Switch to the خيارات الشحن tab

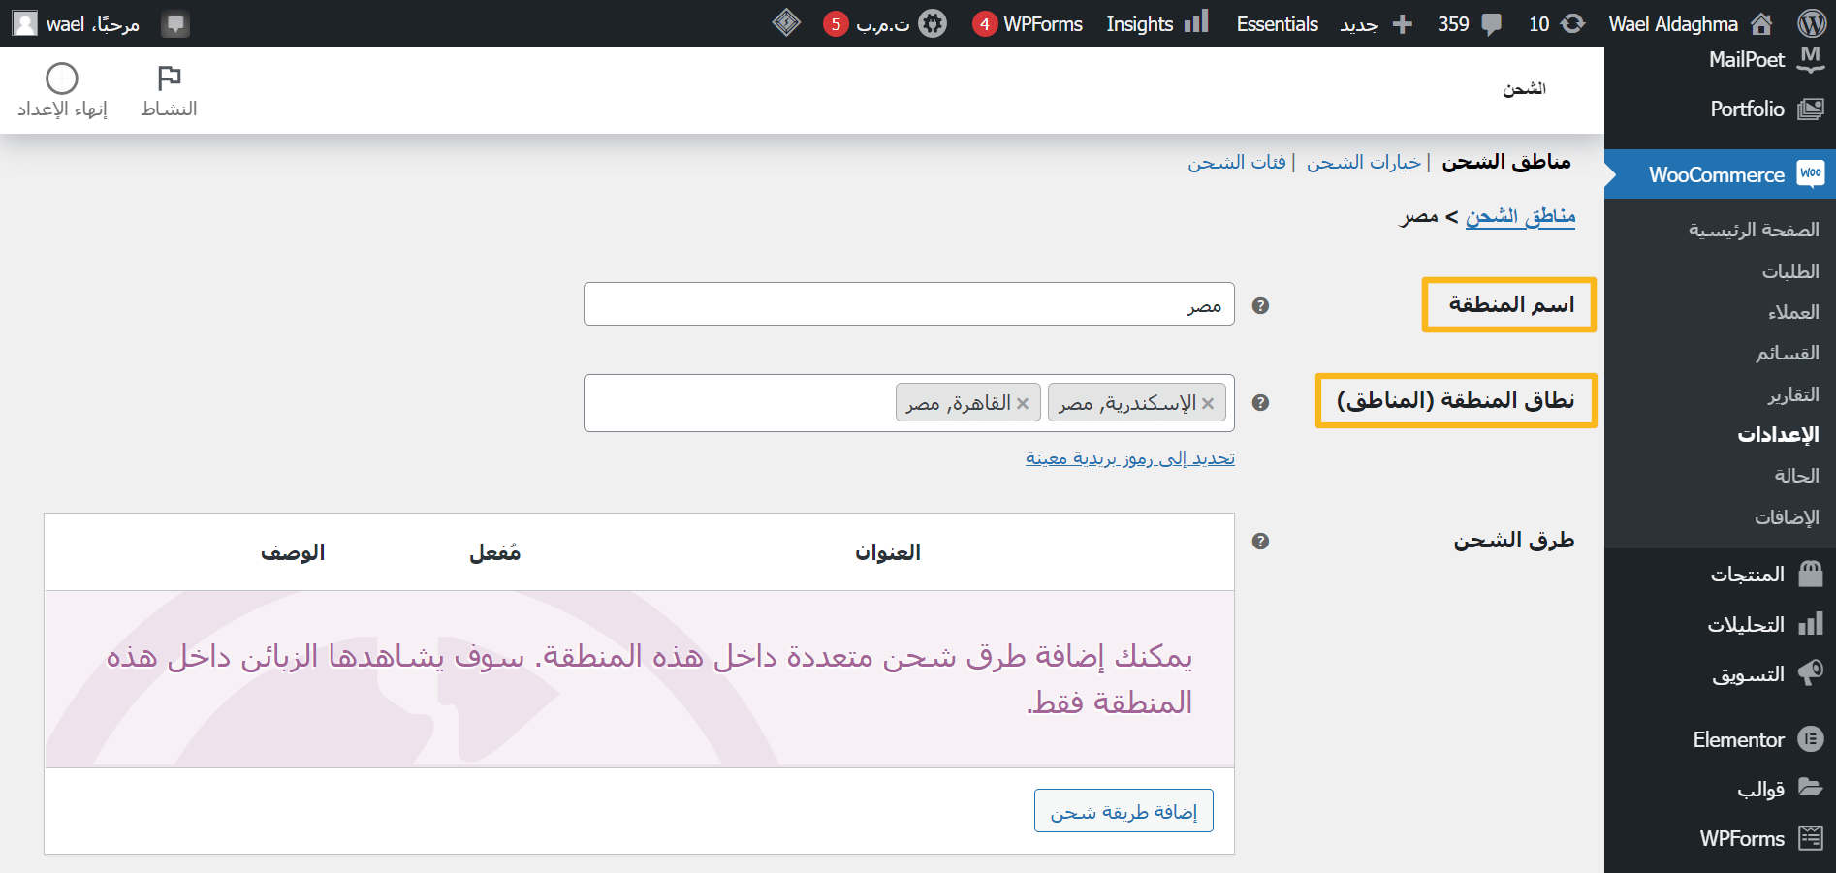pos(1363,162)
